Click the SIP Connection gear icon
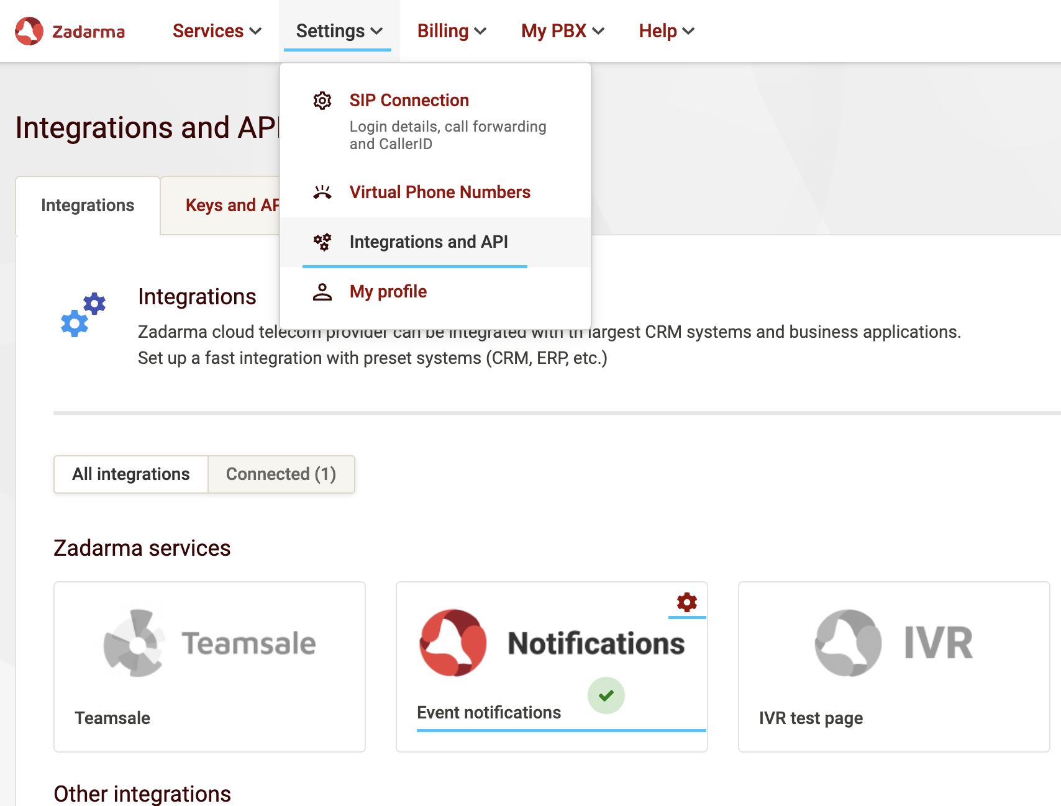The height and width of the screenshot is (806, 1061). point(322,101)
